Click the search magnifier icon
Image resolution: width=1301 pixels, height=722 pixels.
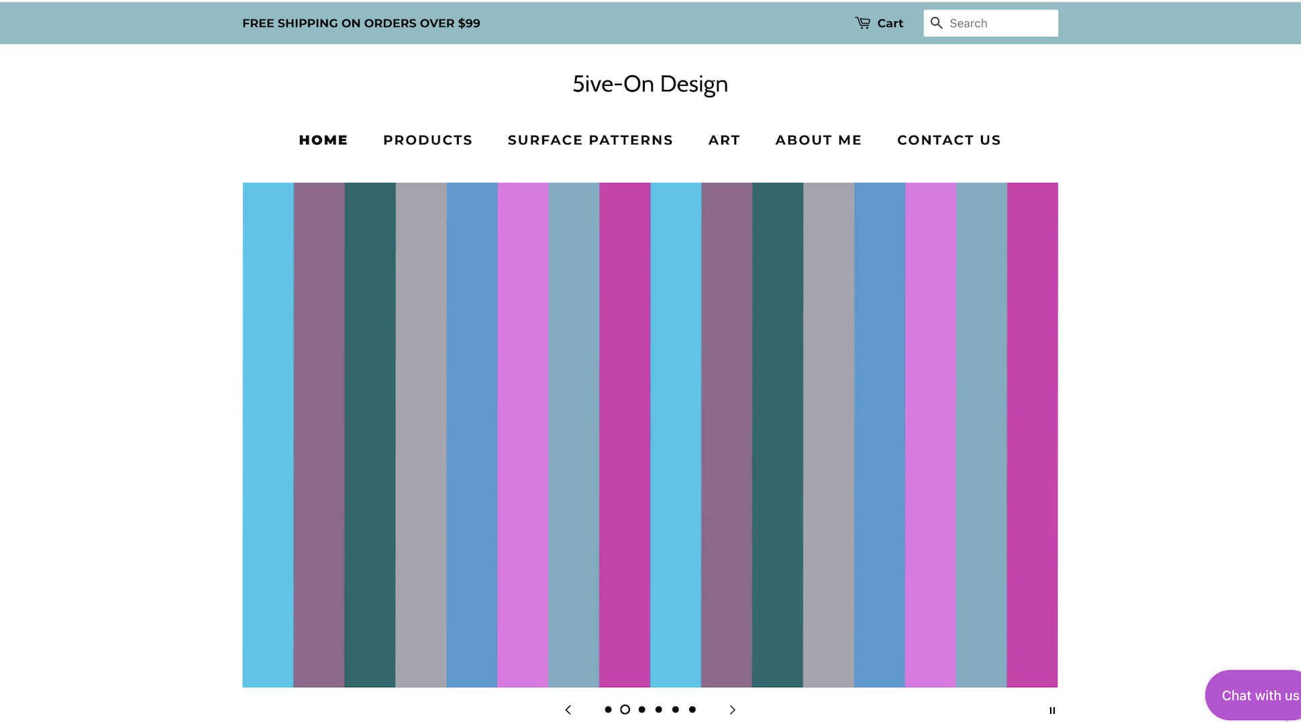(937, 23)
